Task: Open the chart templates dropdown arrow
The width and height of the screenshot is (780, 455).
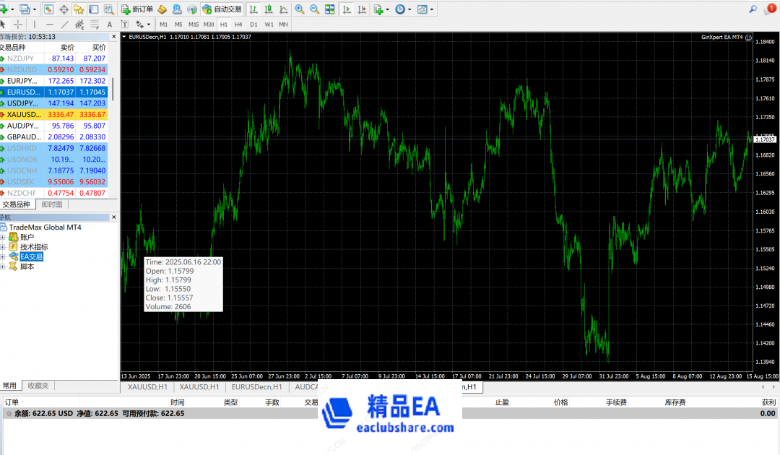Action: point(433,9)
